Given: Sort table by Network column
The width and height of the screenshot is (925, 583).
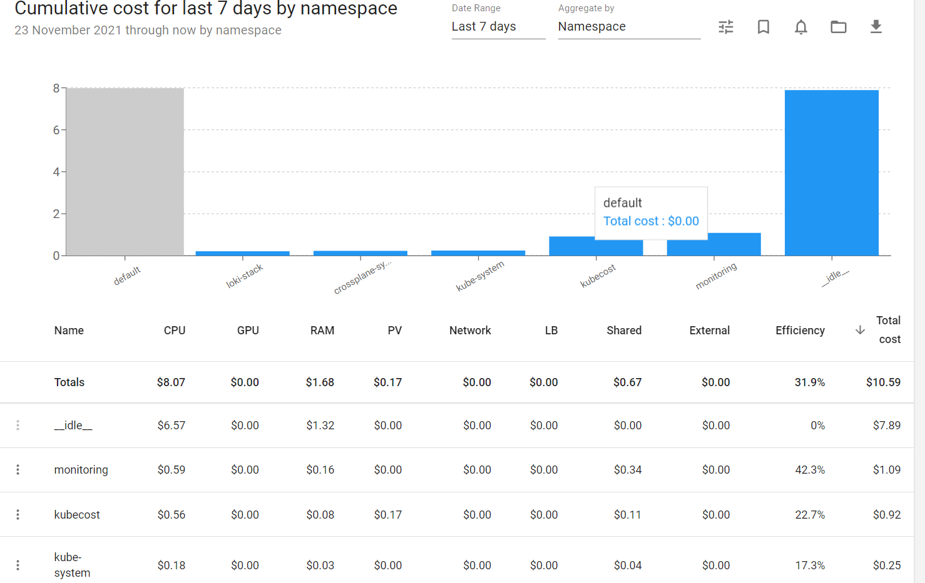Looking at the screenshot, I should click(470, 331).
